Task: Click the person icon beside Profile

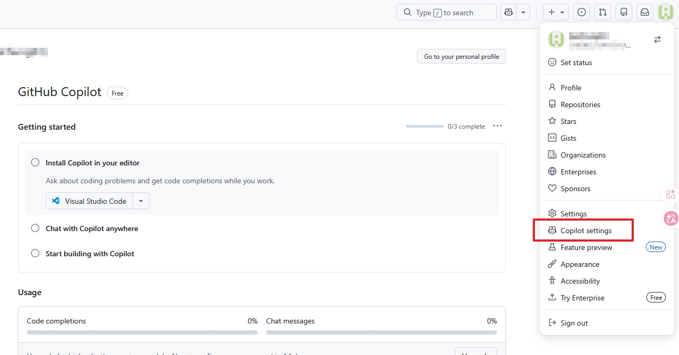Action: [x=552, y=87]
